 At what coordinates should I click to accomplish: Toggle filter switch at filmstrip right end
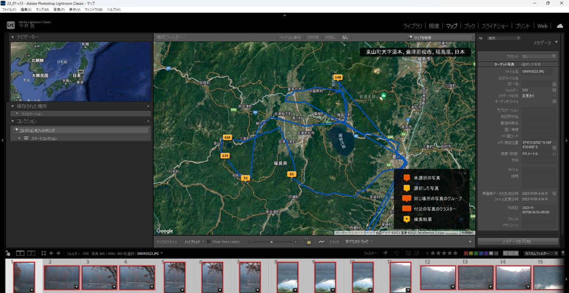(563, 253)
